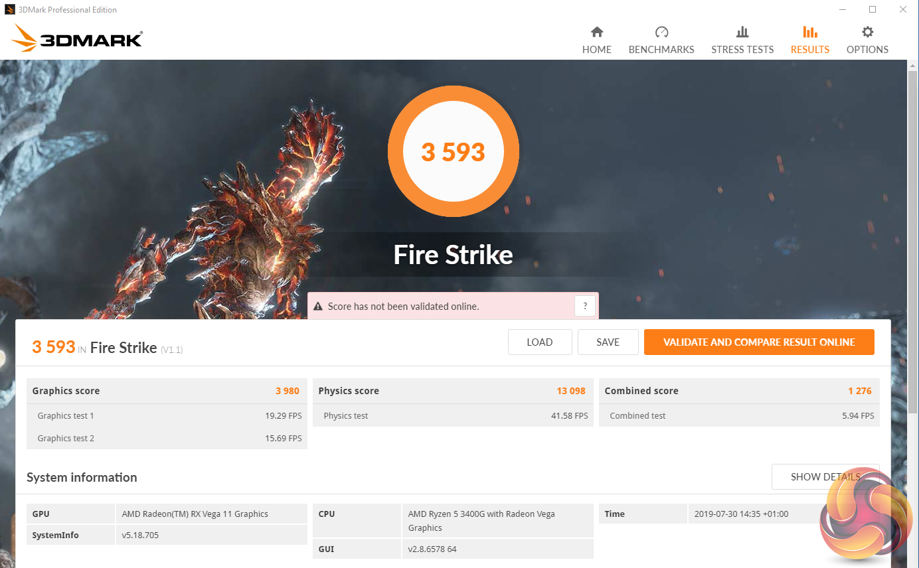This screenshot has height=568, width=919.
Task: Select the Graphics score row
Action: [x=166, y=391]
